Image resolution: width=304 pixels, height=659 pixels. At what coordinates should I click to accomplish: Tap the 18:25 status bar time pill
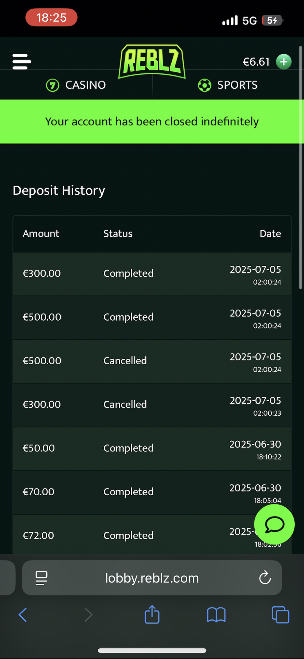point(51,17)
